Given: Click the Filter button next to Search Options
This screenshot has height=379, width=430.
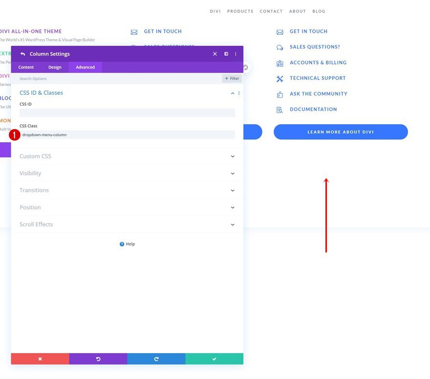Looking at the screenshot, I should pos(231,78).
